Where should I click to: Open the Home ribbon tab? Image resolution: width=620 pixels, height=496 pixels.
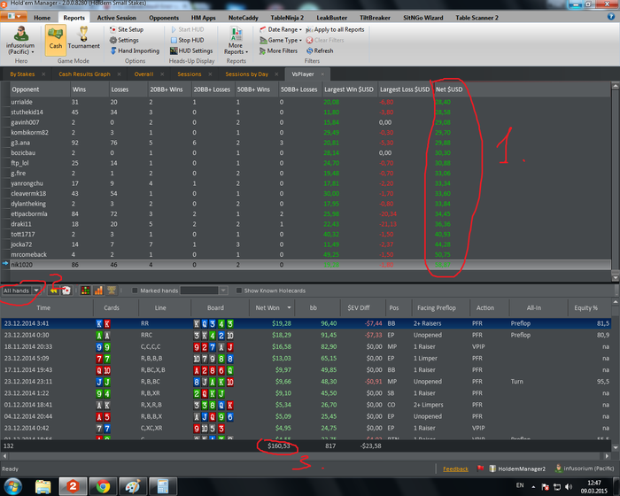point(42,18)
